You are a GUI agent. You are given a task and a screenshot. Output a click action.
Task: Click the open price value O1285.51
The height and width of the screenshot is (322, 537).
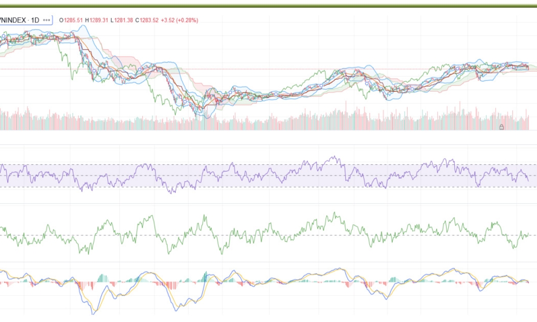71,20
